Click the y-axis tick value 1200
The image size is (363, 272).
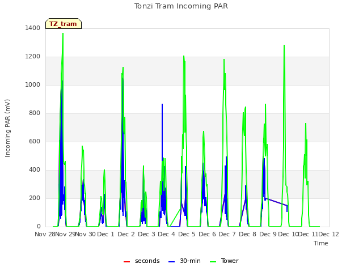click(x=33, y=57)
